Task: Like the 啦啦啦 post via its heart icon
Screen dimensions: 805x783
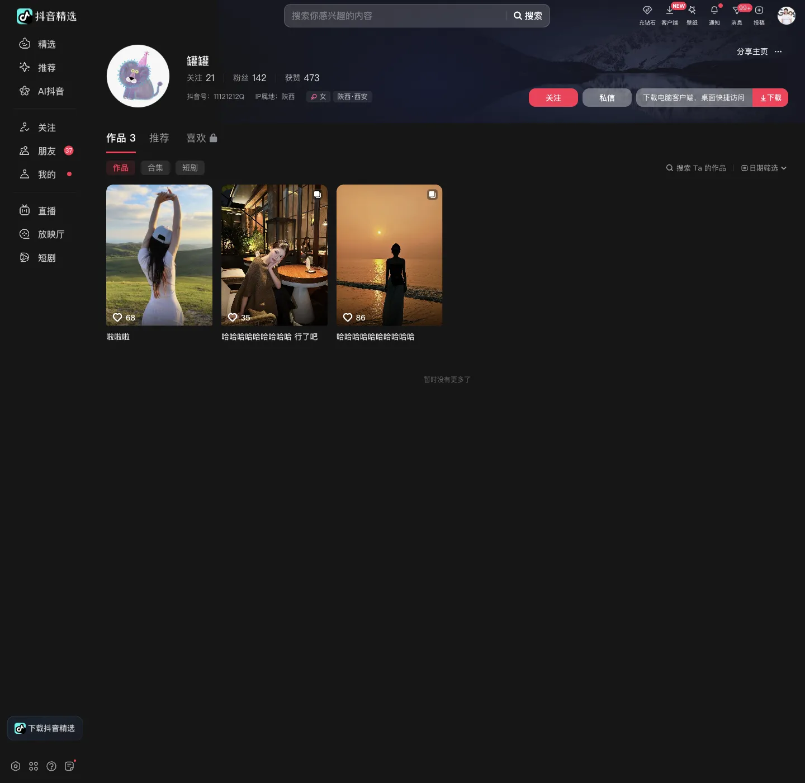Action: 117,317
